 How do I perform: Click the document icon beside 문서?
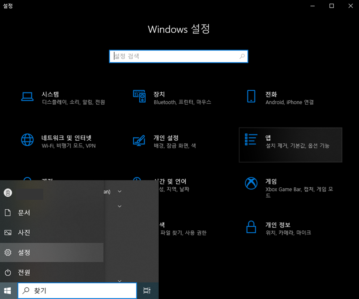point(8,213)
